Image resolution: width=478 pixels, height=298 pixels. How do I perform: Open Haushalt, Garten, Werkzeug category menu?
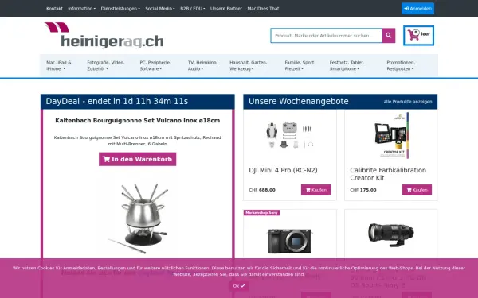(x=248, y=65)
